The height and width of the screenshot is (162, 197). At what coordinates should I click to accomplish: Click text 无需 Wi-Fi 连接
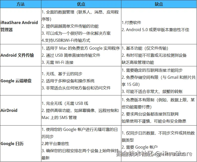click(60, 62)
